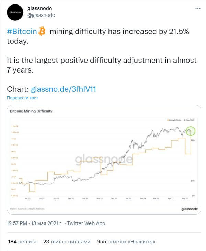This screenshot has height=251, width=206.
Task: Open the #Bitcoin hashtag link
Action: [22, 31]
